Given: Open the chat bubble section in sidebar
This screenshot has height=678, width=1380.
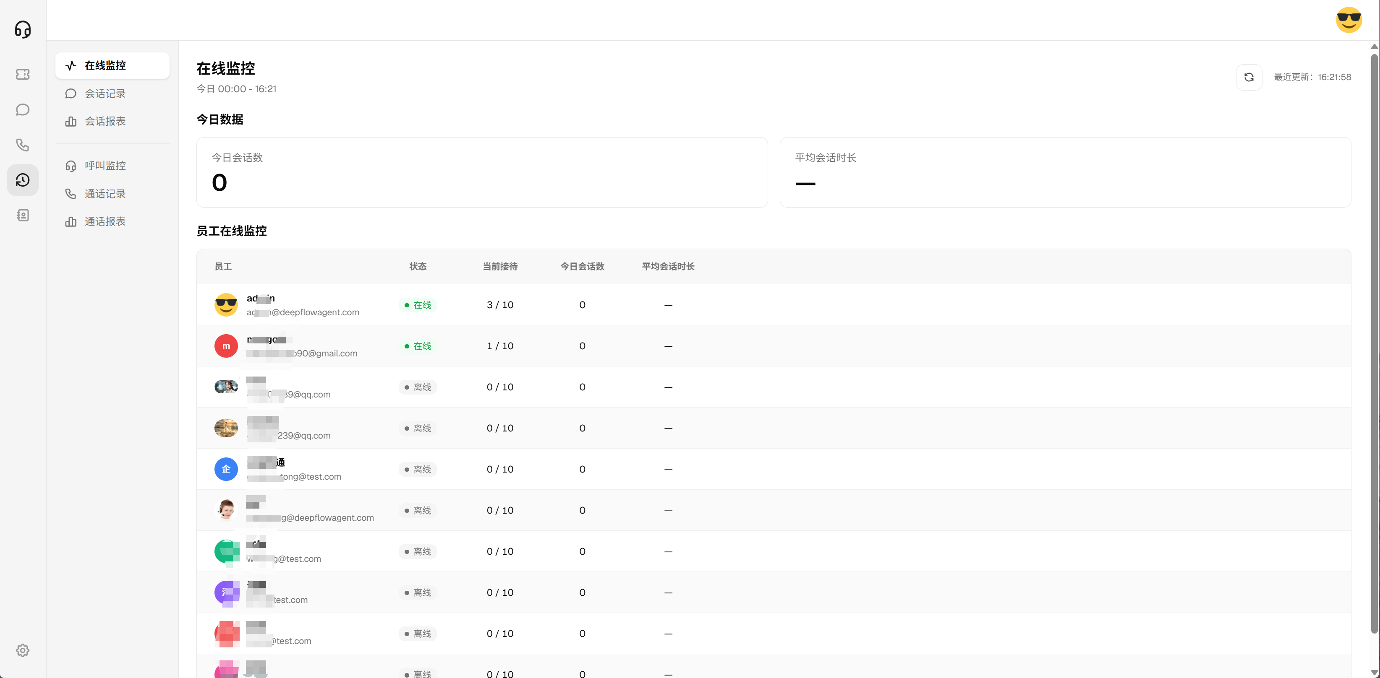Looking at the screenshot, I should [x=23, y=110].
